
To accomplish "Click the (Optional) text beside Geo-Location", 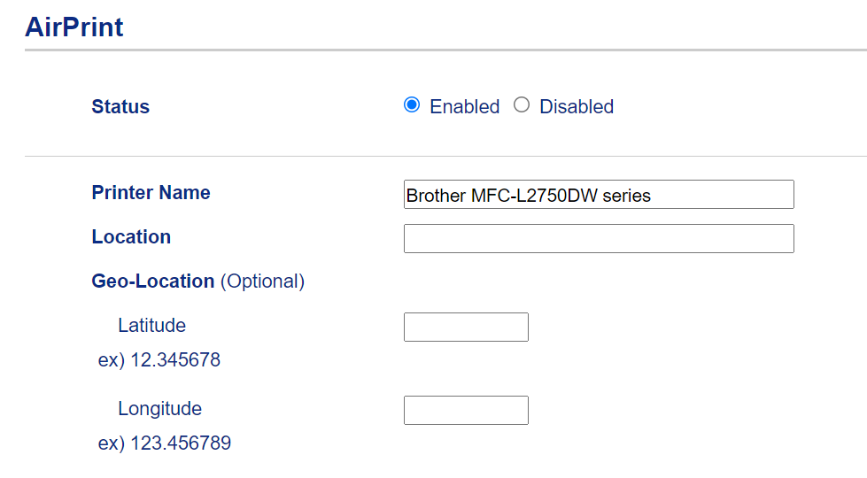I will point(262,281).
